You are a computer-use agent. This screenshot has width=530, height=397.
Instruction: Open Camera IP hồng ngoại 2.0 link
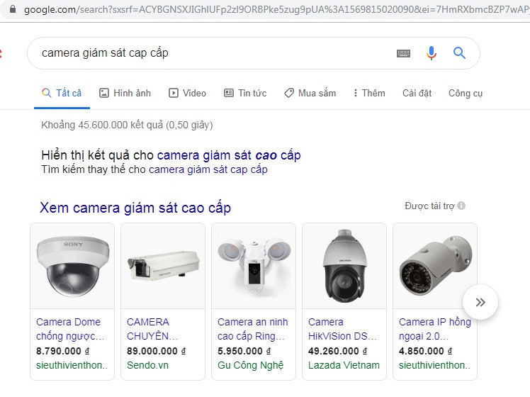(x=434, y=329)
